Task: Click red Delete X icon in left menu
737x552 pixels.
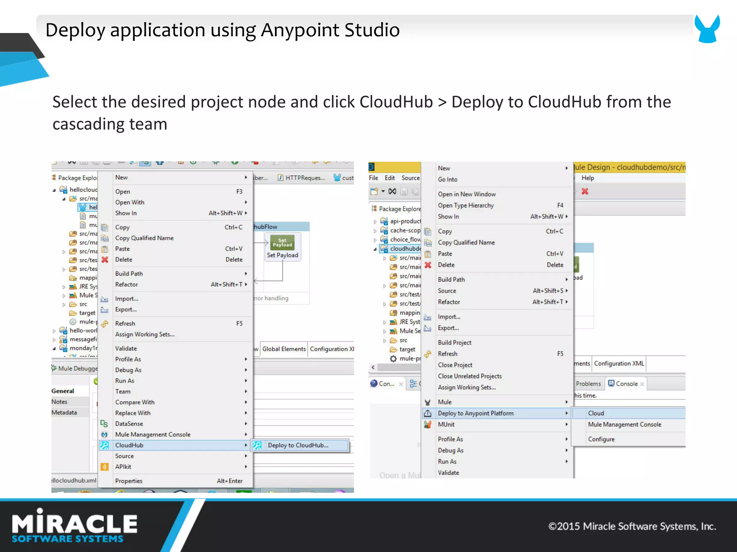Action: (105, 259)
